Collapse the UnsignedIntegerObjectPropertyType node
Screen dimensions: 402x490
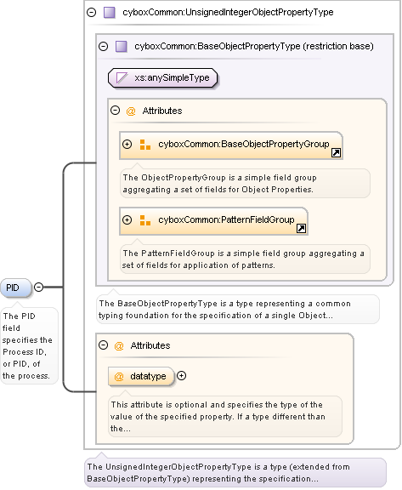click(92, 13)
